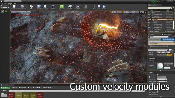Toggle the Replicate Physics checkbox
175x98 pixels.
tap(158, 94)
